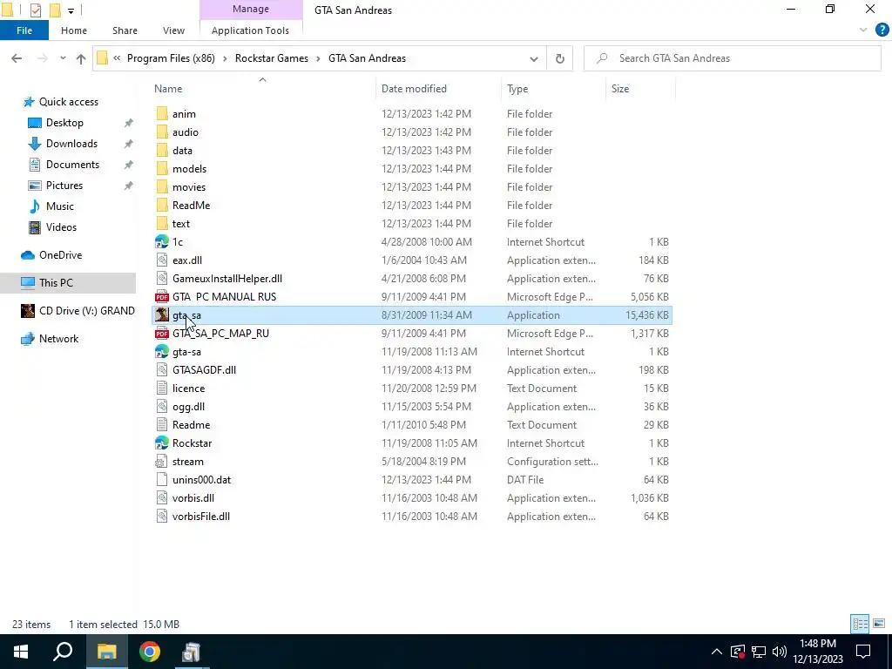This screenshot has height=669, width=892.
Task: Click the GTA_PC_MANUAL_RUS PDF icon
Action: (x=162, y=296)
